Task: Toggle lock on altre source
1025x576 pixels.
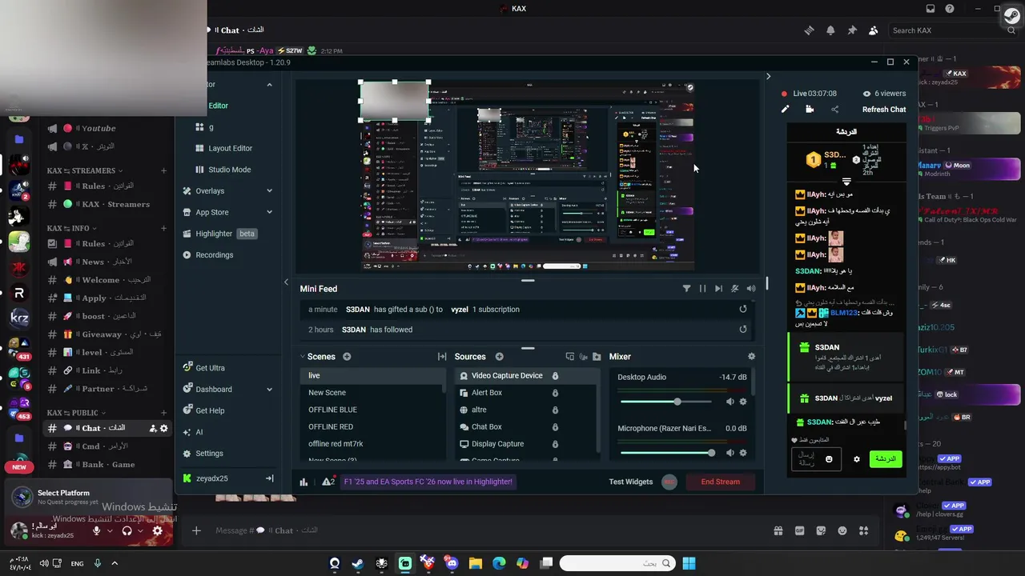Action: tap(555, 410)
